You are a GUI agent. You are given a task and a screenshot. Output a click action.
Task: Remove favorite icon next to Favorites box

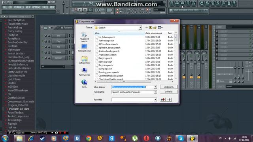(x=169, y=100)
